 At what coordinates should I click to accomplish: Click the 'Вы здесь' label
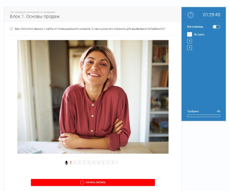199,35
